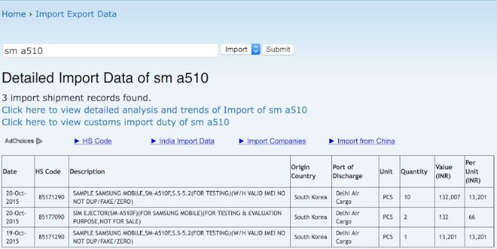Image resolution: width=497 pixels, height=249 pixels.
Task: Open the Import type dropdown
Action: 241,49
